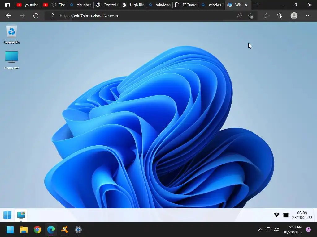Open the Windows 11 Start menu
This screenshot has height=237, width=317.
tap(10, 230)
